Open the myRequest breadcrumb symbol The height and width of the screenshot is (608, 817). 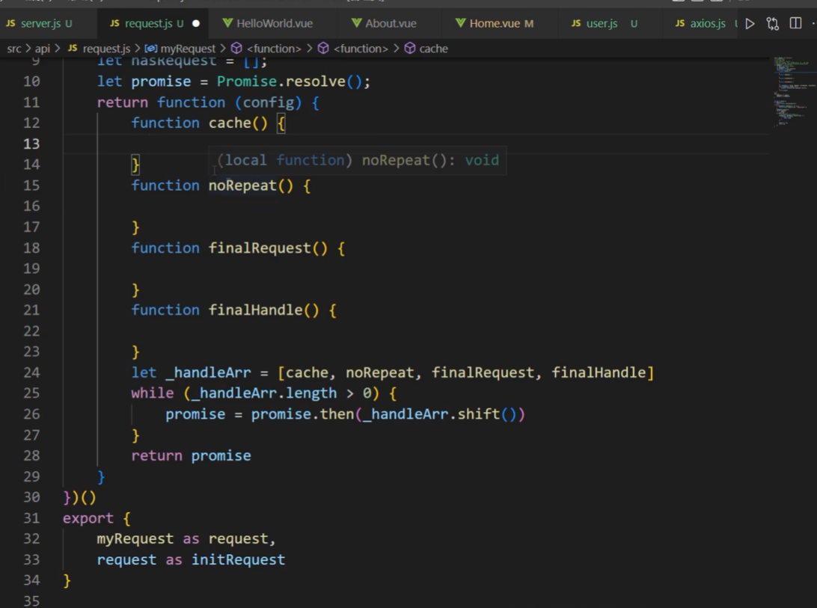click(180, 49)
